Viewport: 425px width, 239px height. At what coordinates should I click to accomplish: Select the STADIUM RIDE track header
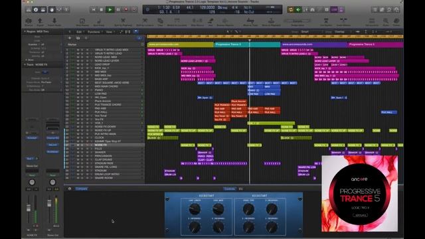(x=104, y=163)
